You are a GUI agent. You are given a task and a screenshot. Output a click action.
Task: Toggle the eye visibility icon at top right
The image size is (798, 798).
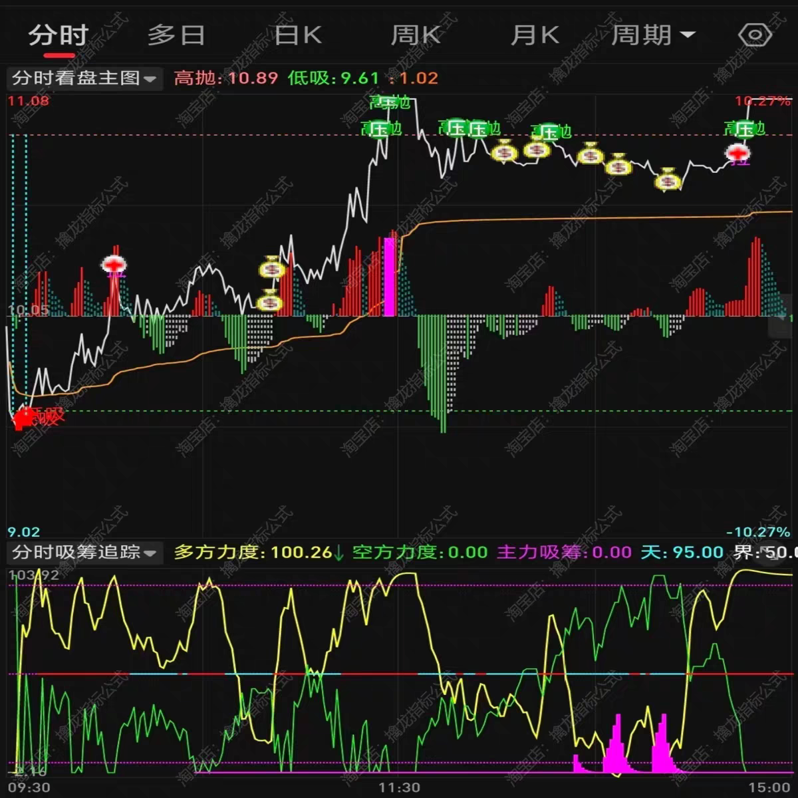(755, 35)
